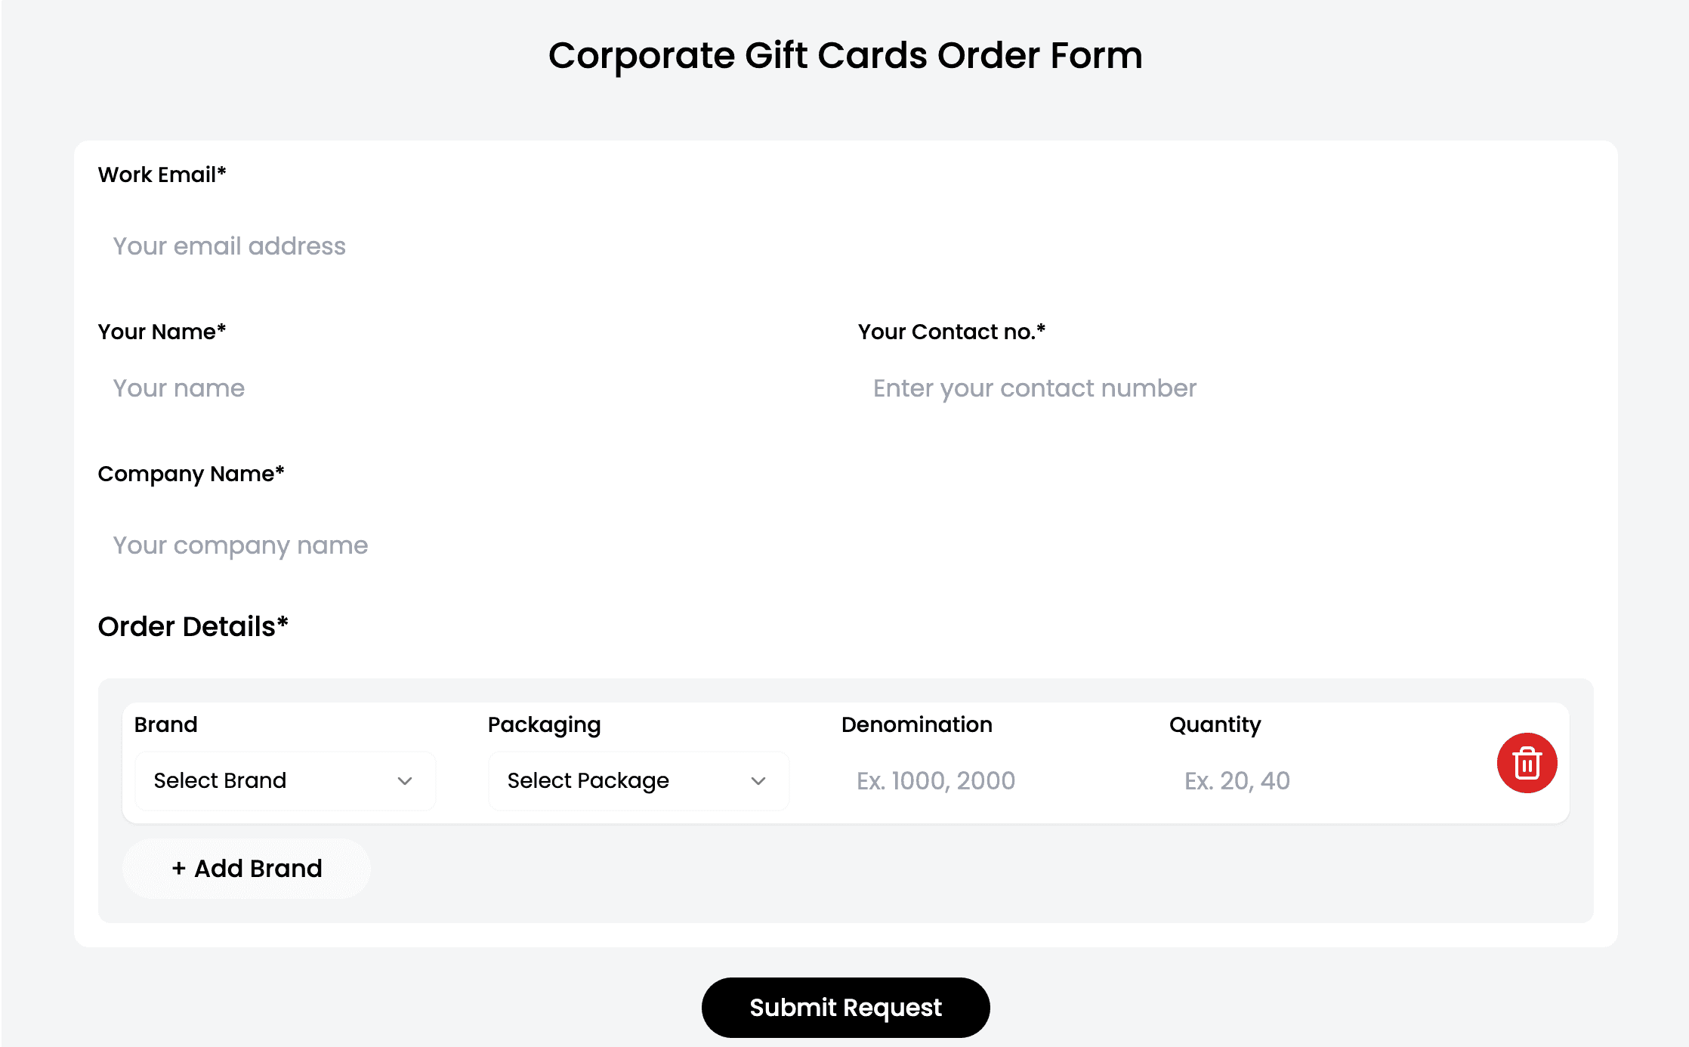This screenshot has height=1047, width=1689.
Task: Click the Corporate Gift Cards Order Form title
Action: tap(845, 56)
